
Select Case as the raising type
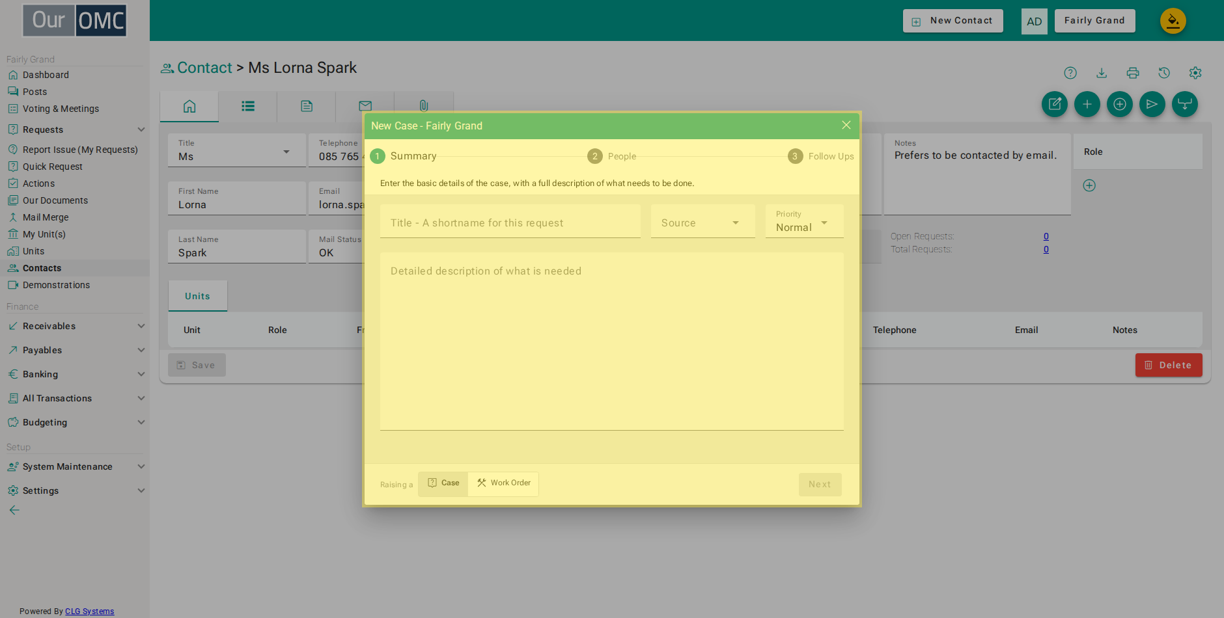[x=443, y=483]
